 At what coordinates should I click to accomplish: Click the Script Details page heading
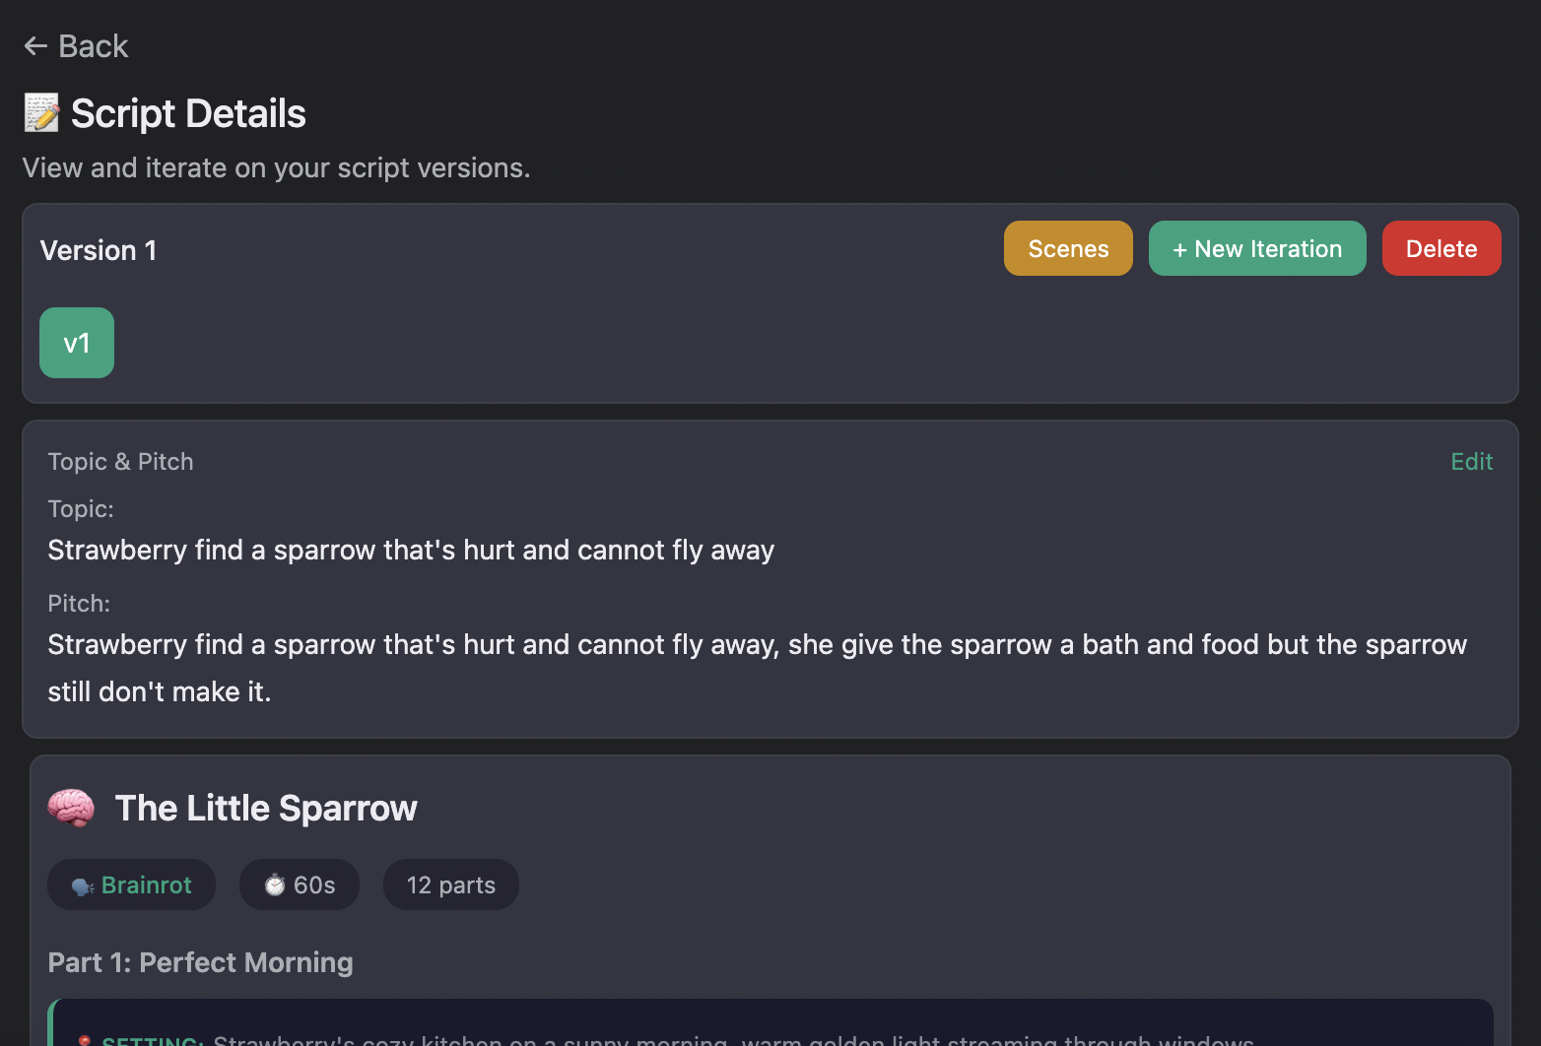(x=188, y=113)
